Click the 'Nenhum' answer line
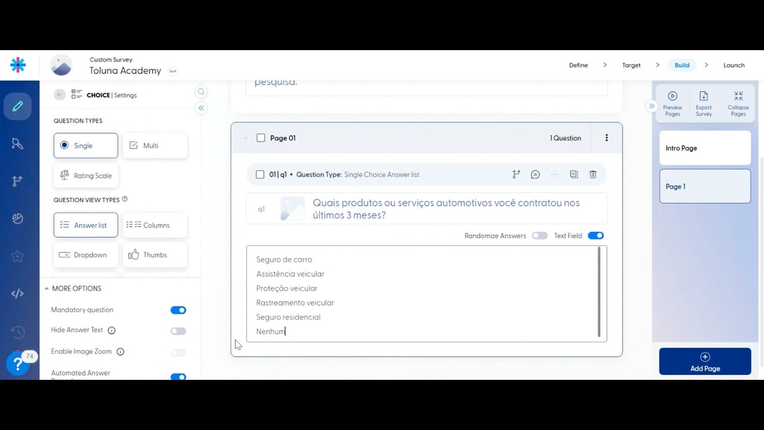Image resolution: width=764 pixels, height=430 pixels. (x=270, y=331)
